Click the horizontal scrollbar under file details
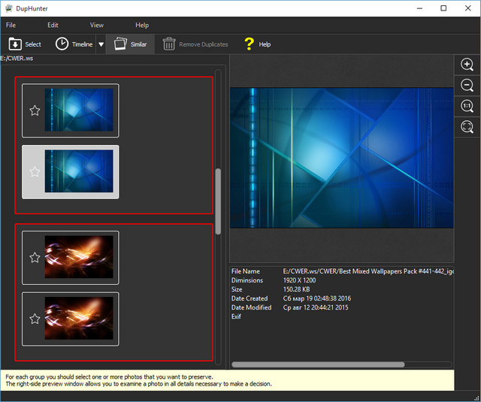Viewport: 481px width, 402px height. click(x=318, y=364)
